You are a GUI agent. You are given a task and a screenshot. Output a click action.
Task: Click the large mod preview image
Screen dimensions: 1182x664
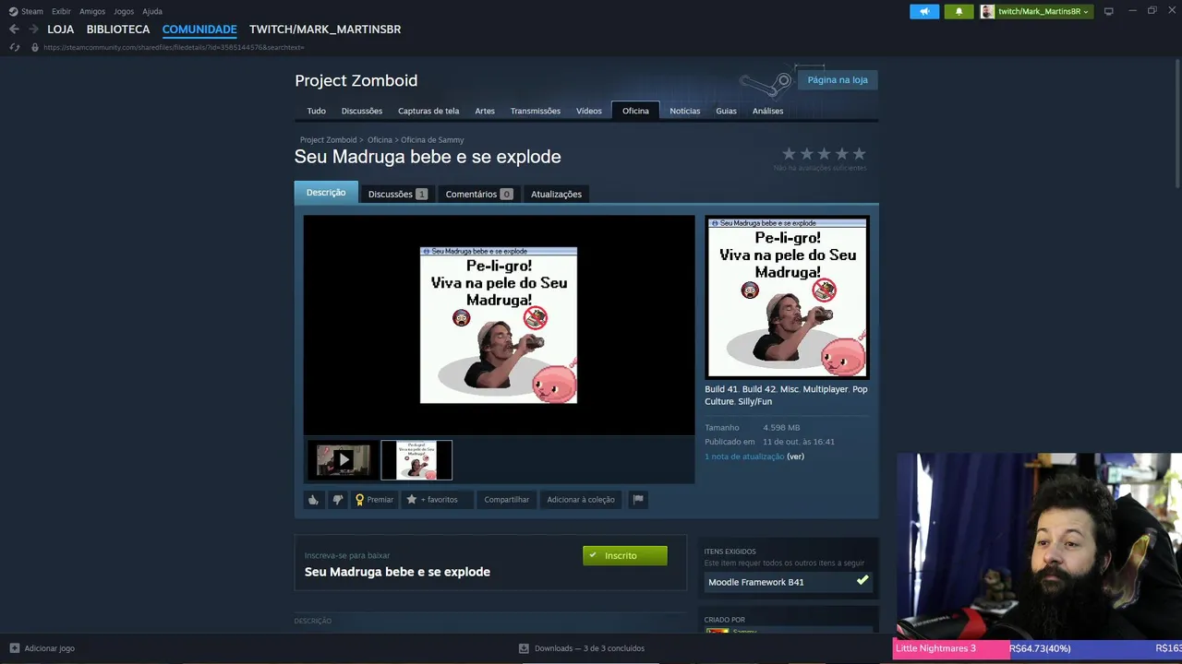click(499, 325)
